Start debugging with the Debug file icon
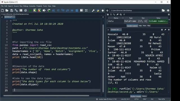This screenshot has height=101, width=180. click(x=53, y=11)
